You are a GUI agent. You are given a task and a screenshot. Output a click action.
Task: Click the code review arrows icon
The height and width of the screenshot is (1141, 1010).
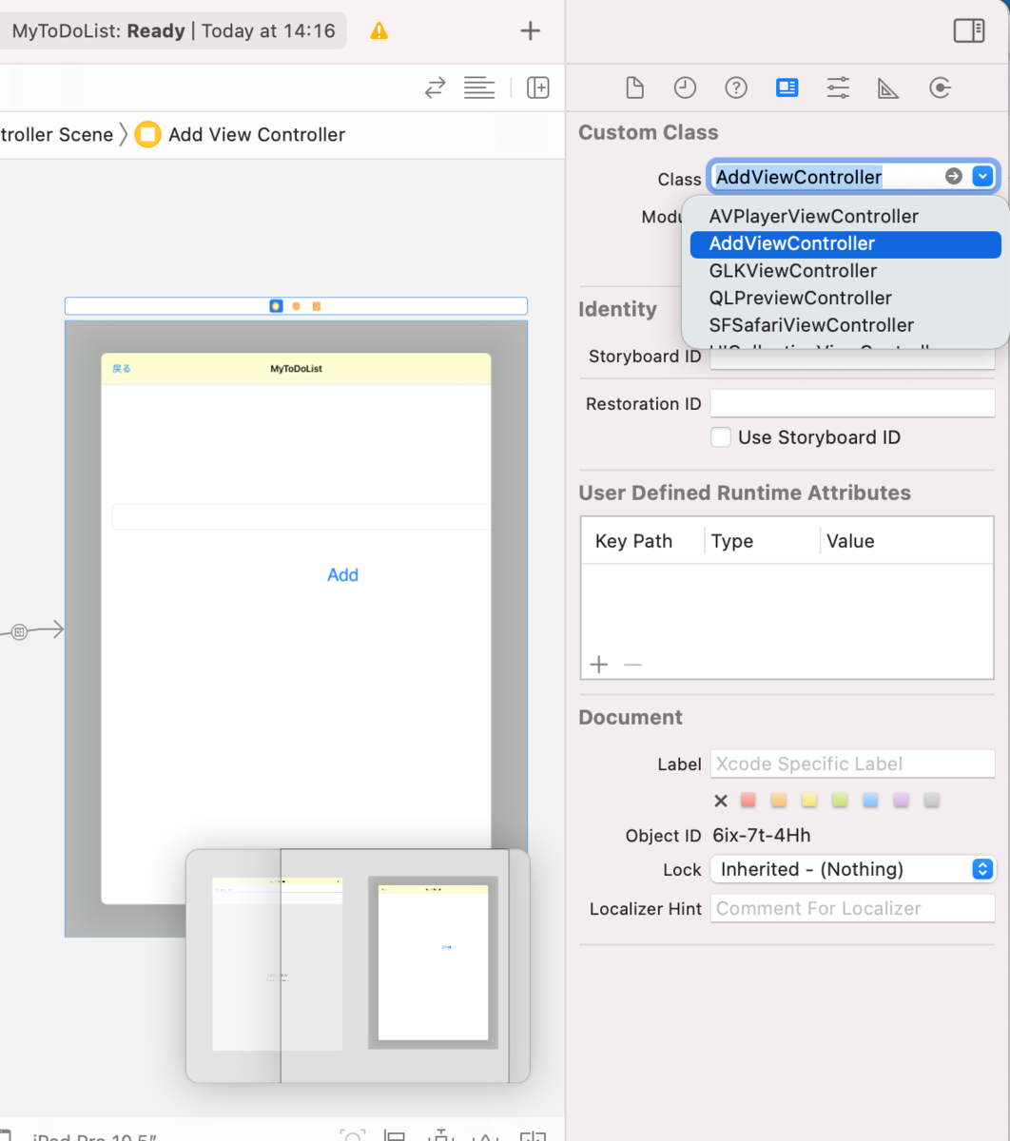pyautogui.click(x=435, y=88)
